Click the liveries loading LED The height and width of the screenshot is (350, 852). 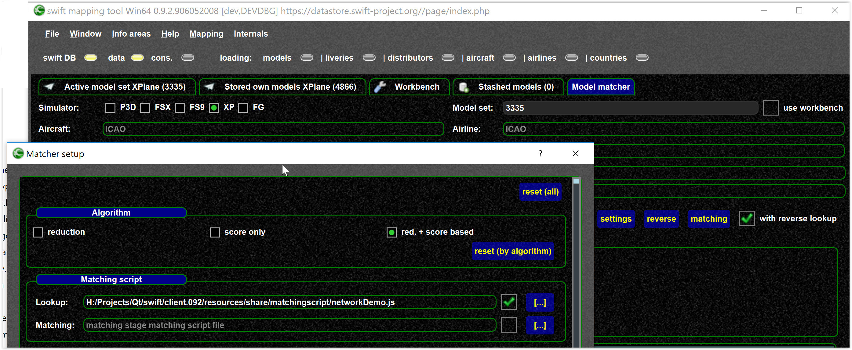(369, 58)
